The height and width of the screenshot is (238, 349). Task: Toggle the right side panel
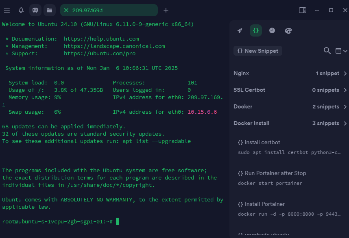pyautogui.click(x=302, y=10)
